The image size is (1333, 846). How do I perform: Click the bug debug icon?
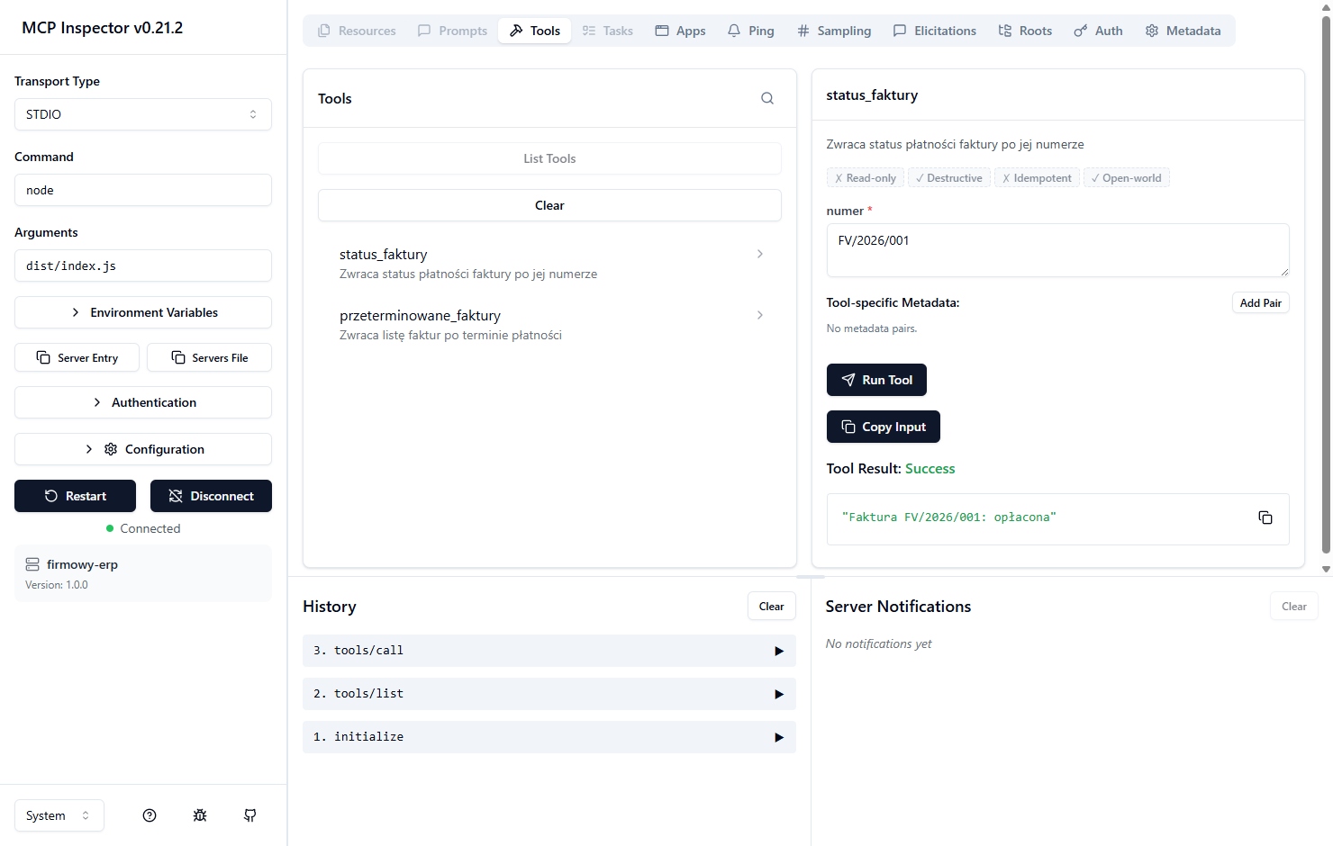(200, 815)
